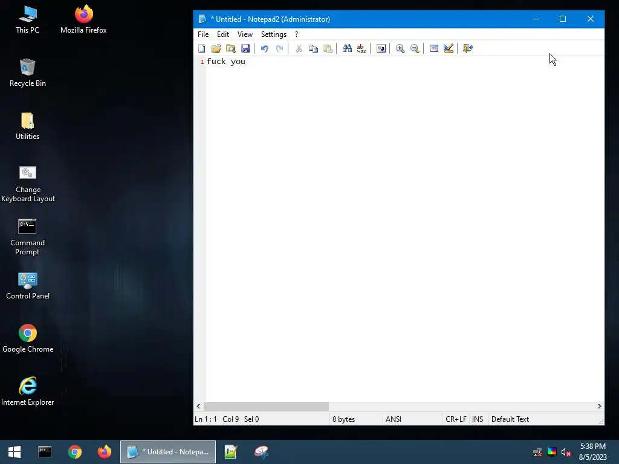Open the Settings menu

coord(274,34)
